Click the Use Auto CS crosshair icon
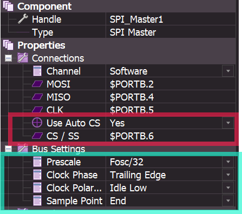 (37, 123)
